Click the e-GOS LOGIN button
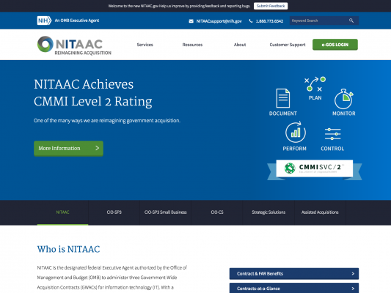 (x=335, y=45)
